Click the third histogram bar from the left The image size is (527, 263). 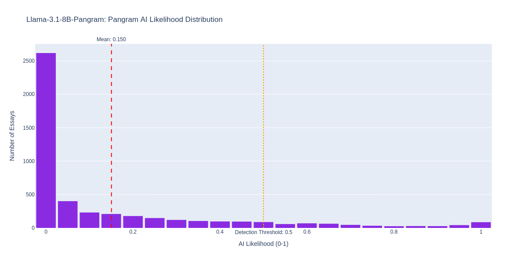point(90,220)
